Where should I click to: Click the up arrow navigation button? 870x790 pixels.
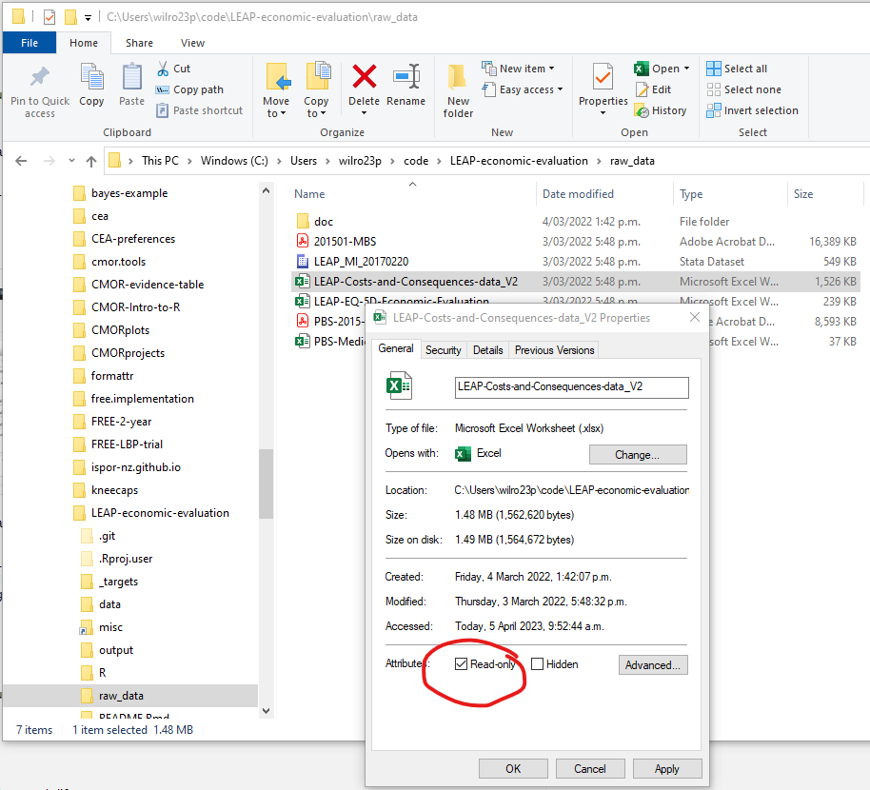91,161
